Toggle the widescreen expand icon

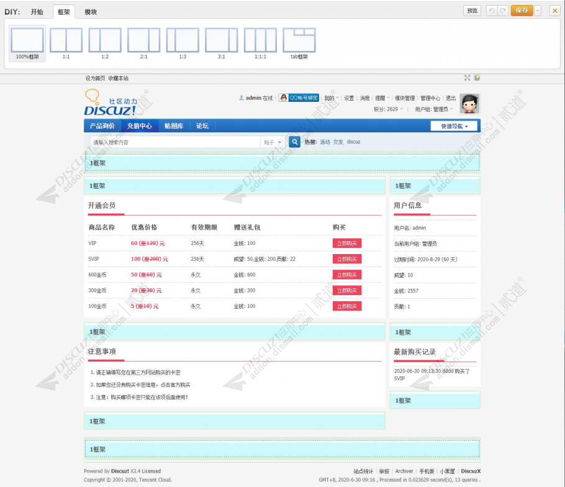pyautogui.click(x=468, y=78)
